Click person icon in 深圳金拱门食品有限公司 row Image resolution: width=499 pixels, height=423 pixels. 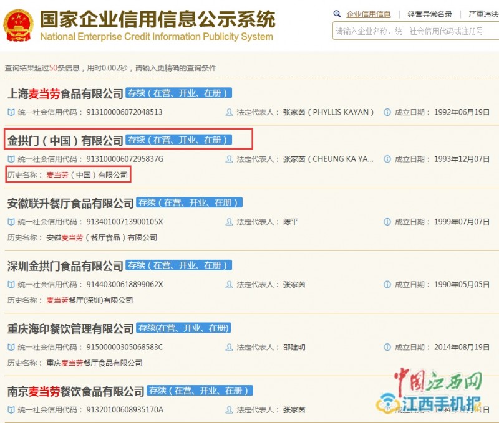tap(229, 285)
